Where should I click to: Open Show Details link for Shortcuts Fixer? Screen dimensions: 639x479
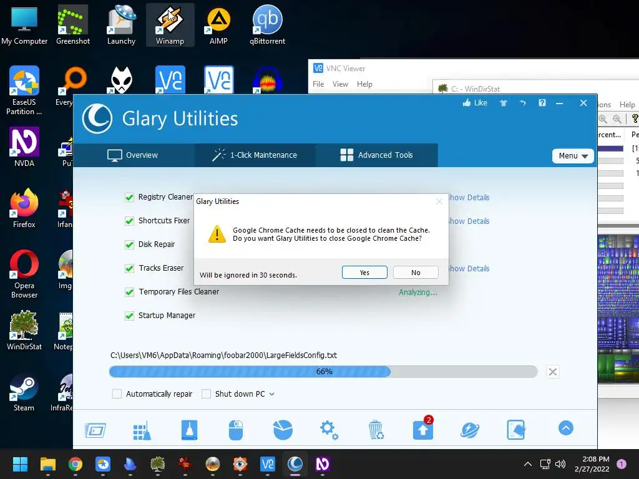(x=469, y=221)
